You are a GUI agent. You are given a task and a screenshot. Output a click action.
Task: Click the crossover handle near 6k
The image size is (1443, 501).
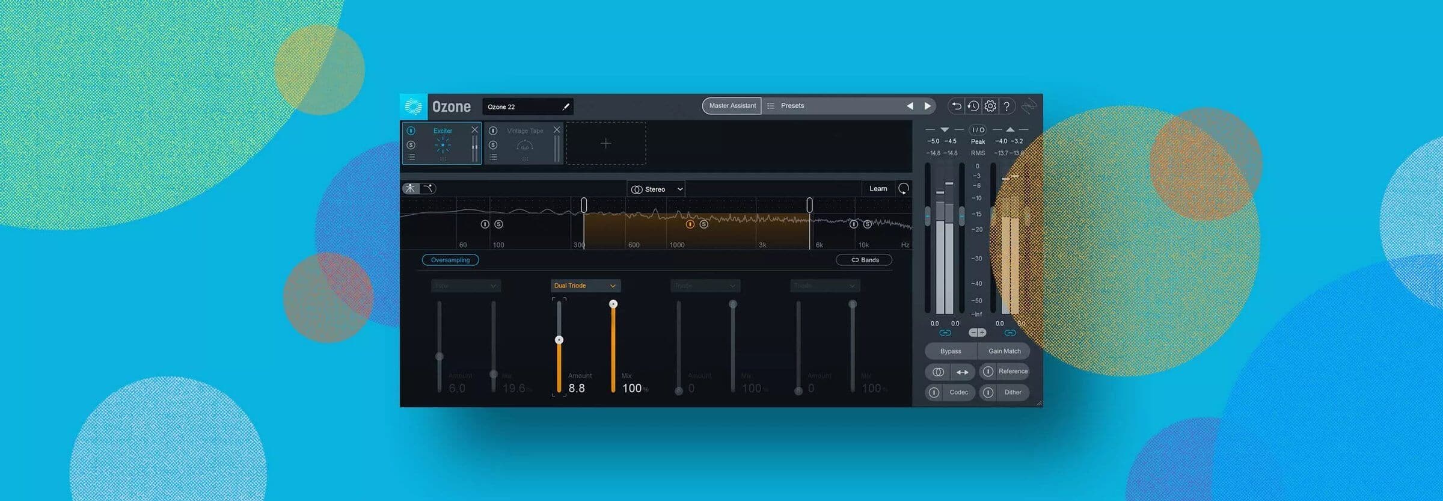point(810,205)
